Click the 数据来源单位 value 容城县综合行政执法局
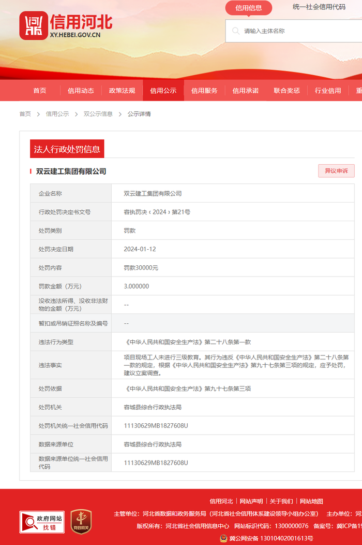Screen dimensions: 362x545 coord(153,444)
